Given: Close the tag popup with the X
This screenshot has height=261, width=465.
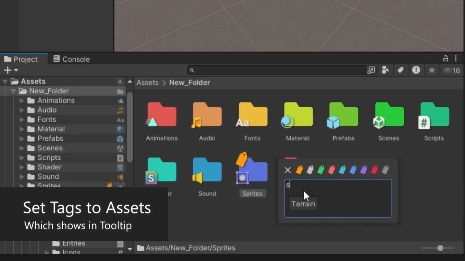Looking at the screenshot, I should [x=288, y=170].
